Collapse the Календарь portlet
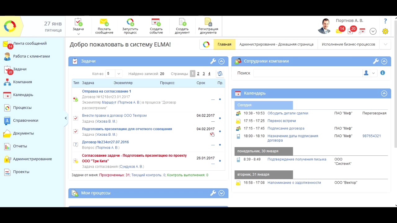This screenshot has width=397, height=223. 384,93
